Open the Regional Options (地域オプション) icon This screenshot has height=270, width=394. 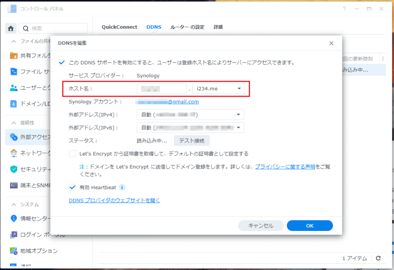click(13, 251)
